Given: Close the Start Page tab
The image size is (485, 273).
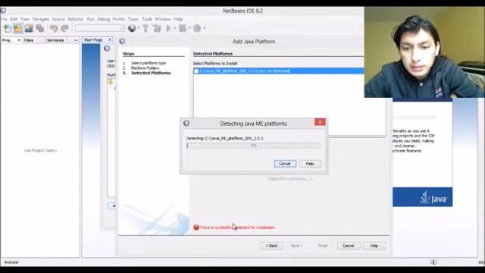Looking at the screenshot, I should coord(109,40).
